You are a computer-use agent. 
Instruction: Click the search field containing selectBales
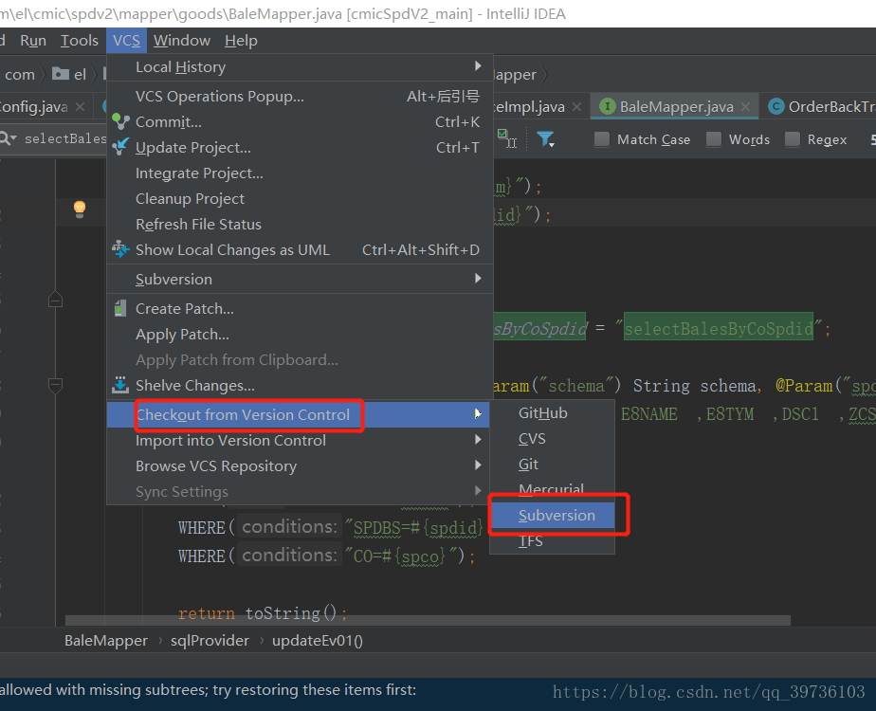pos(64,138)
